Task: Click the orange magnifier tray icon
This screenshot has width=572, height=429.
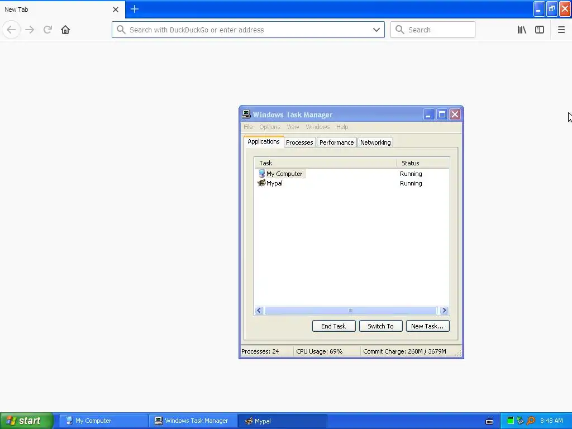Action: [x=531, y=421]
